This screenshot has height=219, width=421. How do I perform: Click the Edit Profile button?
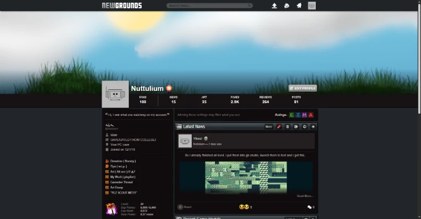coord(303,88)
